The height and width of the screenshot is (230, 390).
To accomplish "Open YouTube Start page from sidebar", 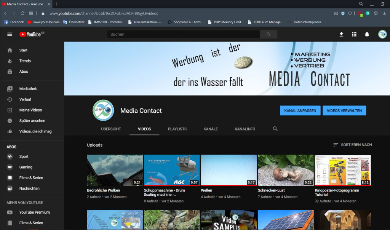I will pos(23,50).
